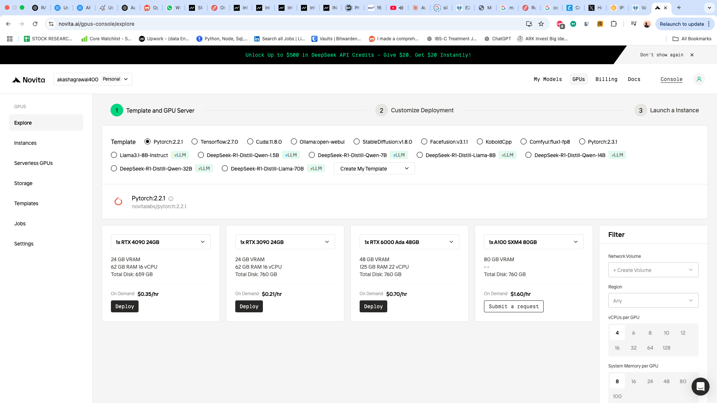The width and height of the screenshot is (717, 403).
Task: Open the Create Volume dropdown
Action: coord(653,270)
